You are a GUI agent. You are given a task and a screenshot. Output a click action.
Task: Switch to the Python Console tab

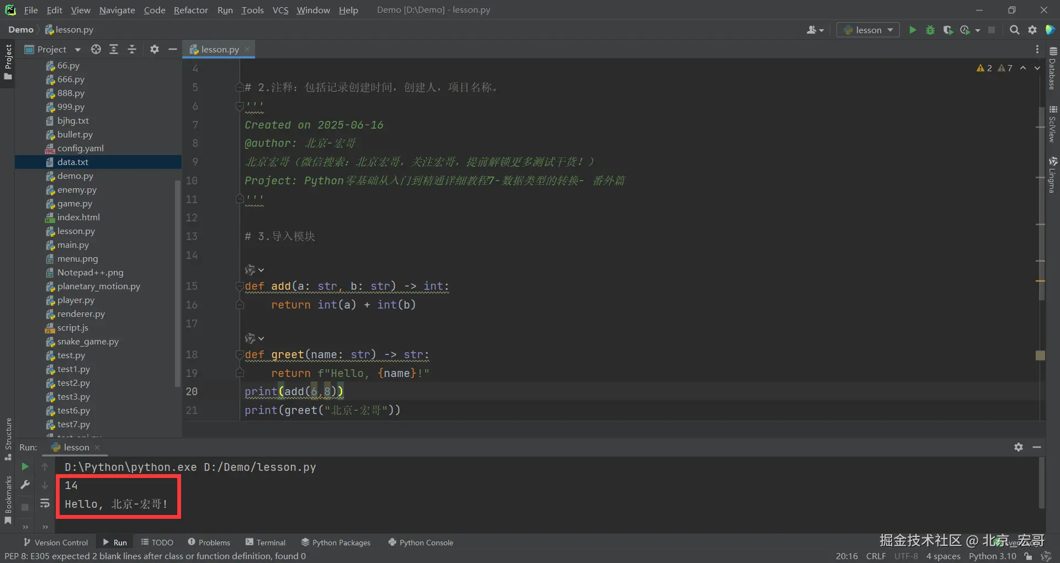[x=421, y=543]
